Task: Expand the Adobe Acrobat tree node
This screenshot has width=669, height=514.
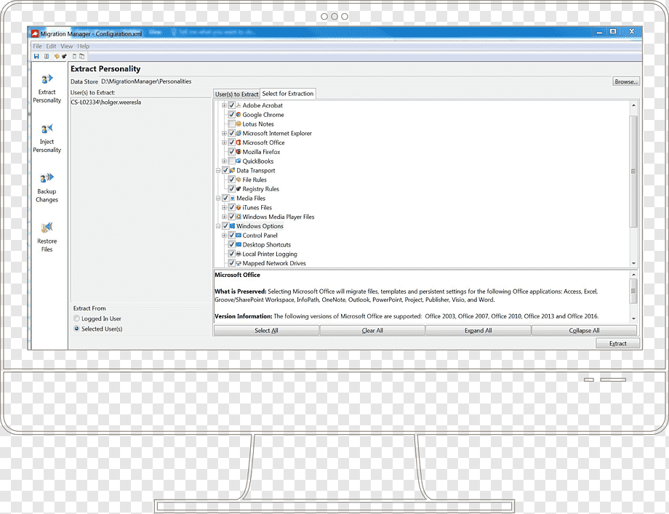Action: pyautogui.click(x=224, y=105)
